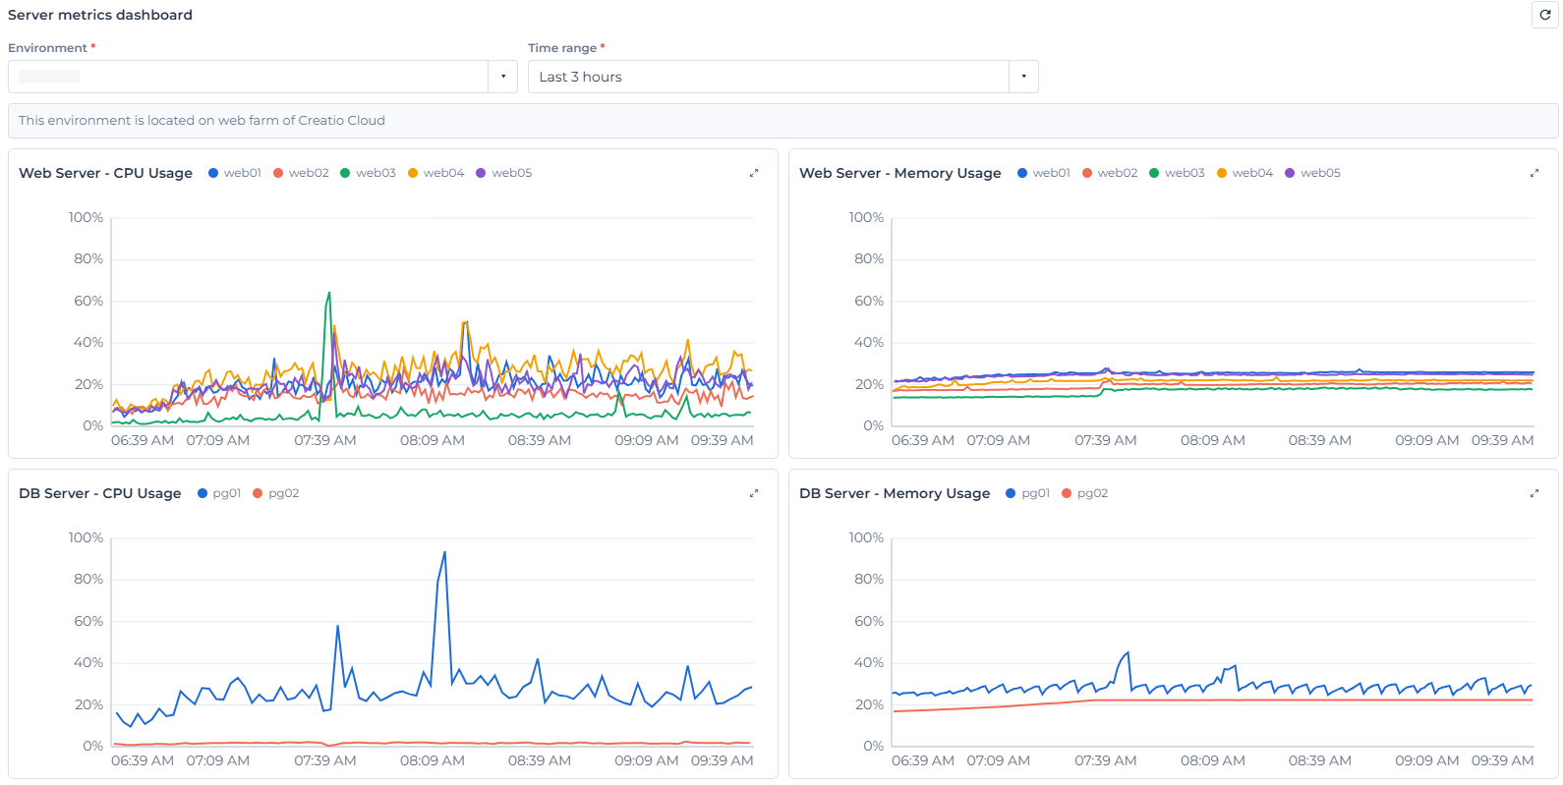Toggle web02 in Web Server Memory legend

tap(1110, 173)
